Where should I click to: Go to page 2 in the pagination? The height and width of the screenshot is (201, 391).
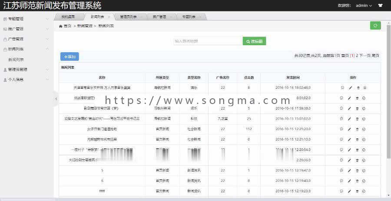click(x=357, y=56)
